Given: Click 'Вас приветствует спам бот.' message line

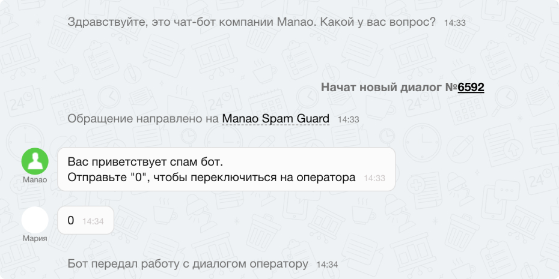Looking at the screenshot, I should [x=145, y=162].
